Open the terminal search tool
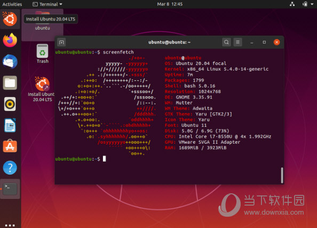 coord(226,42)
